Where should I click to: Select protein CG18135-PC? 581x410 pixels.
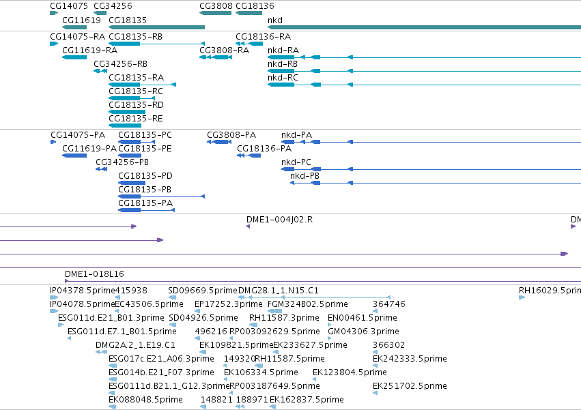[145, 135]
